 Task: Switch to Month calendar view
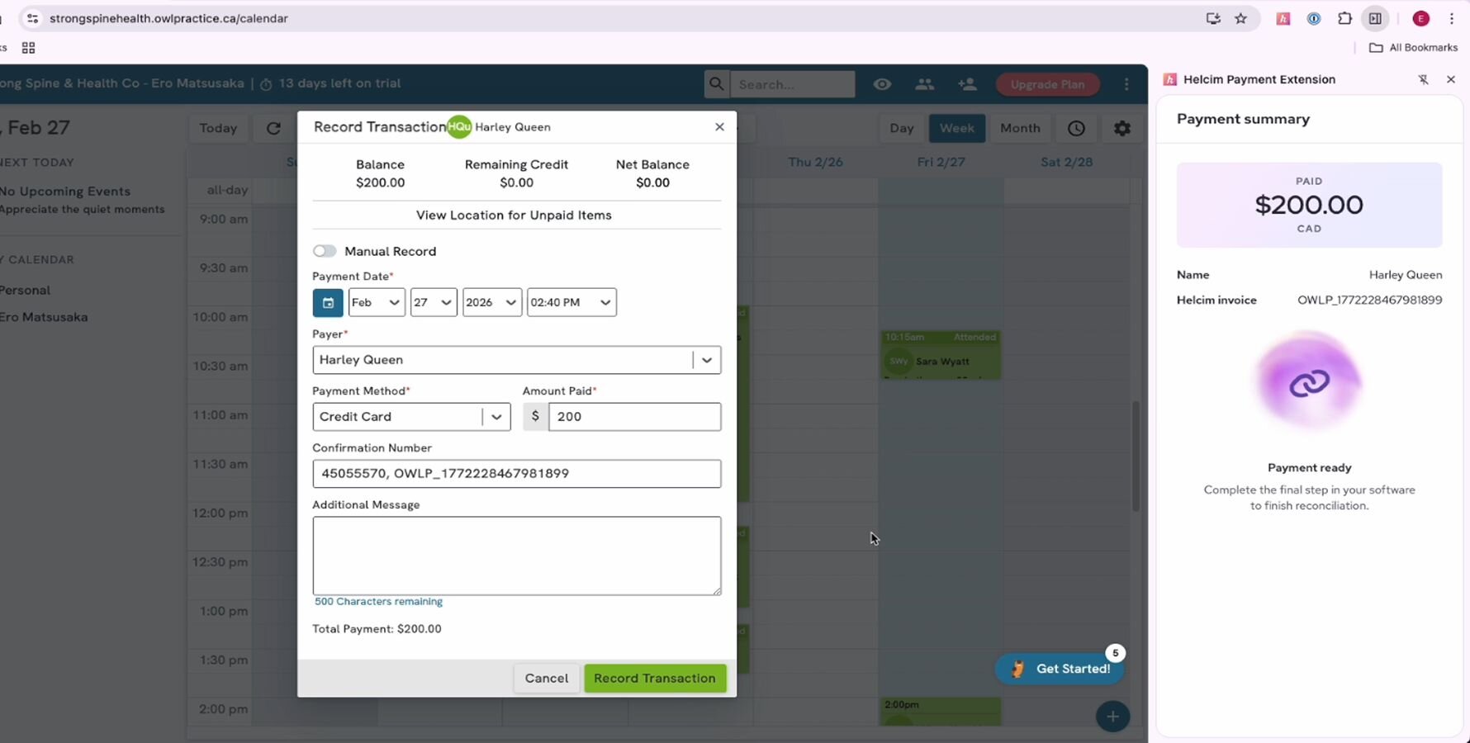[1020, 128]
